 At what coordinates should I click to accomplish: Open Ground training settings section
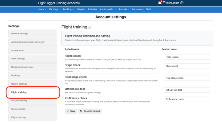click(x=32, y=101)
